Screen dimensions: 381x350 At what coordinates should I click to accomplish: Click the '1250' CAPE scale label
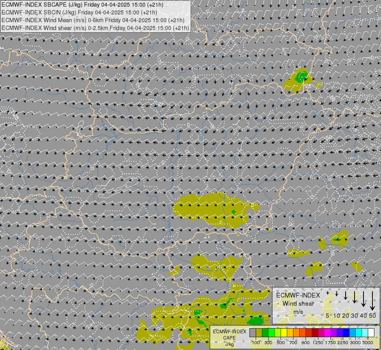318,343
